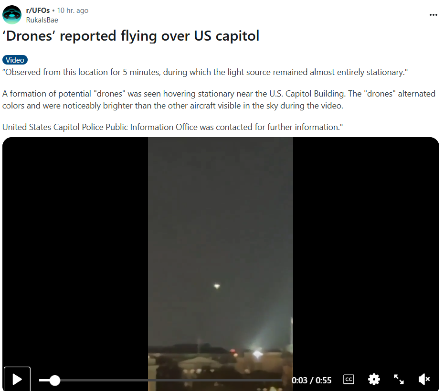Open the 'Drones' reported flying post title
Image resolution: width=444 pixels, height=391 pixels.
click(x=131, y=36)
